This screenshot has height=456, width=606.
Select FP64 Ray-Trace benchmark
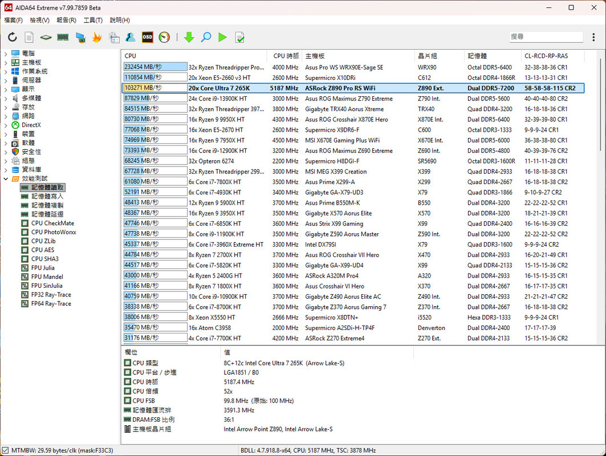click(46, 303)
